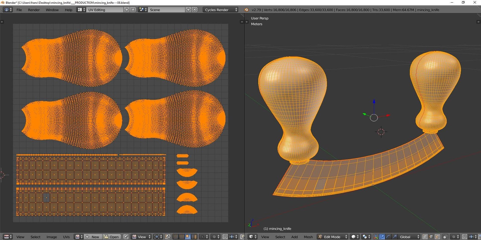This screenshot has width=481, height=240.
Task: Open the UV editor View mode dropdown
Action: point(141,237)
